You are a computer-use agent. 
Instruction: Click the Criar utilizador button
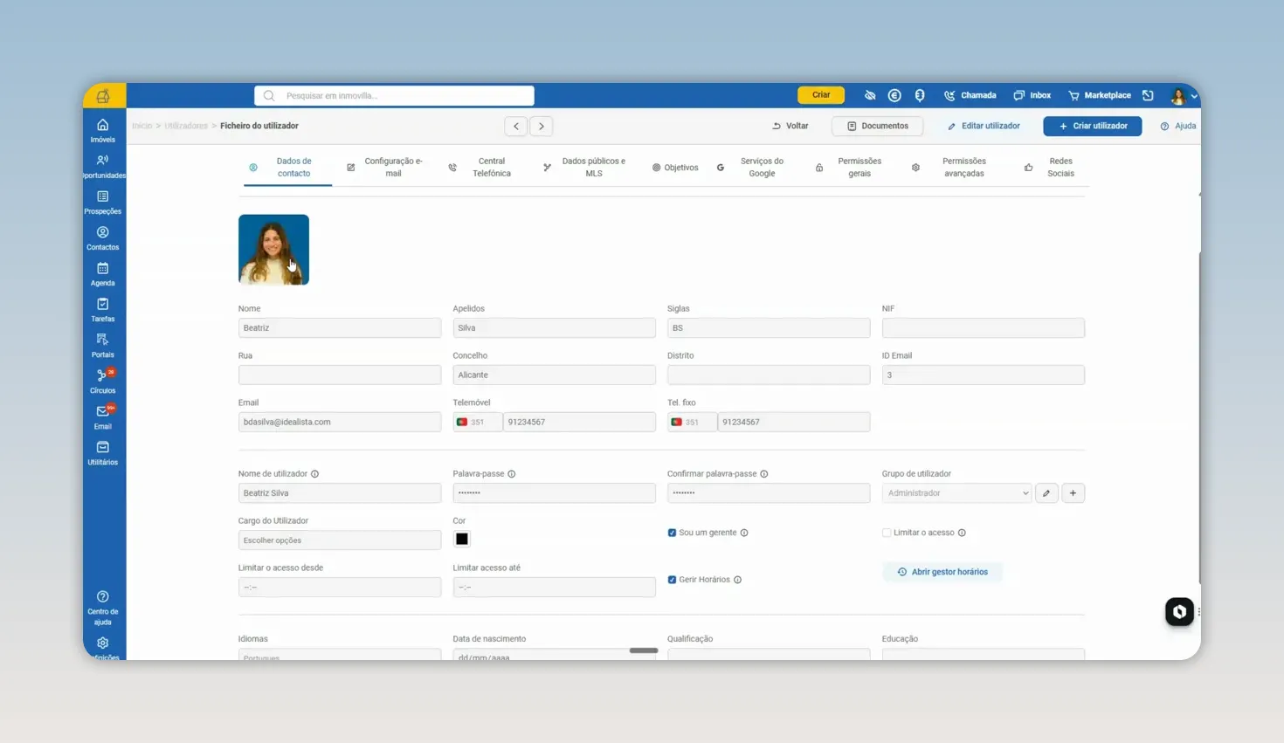pos(1092,126)
